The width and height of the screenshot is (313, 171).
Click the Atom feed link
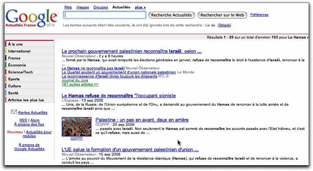[x=35, y=120]
